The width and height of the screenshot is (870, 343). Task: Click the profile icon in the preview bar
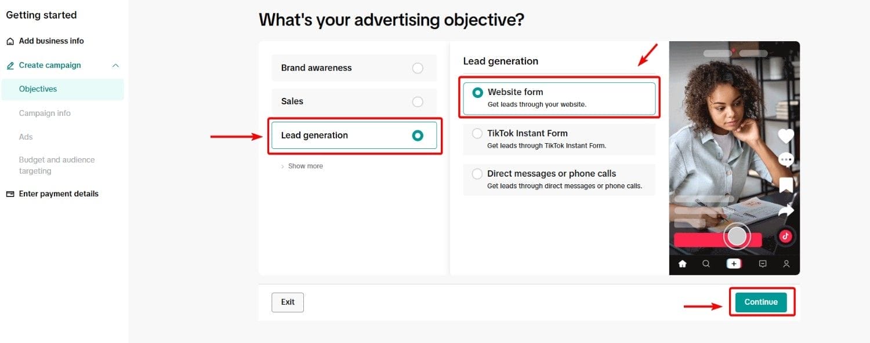pyautogui.click(x=786, y=264)
